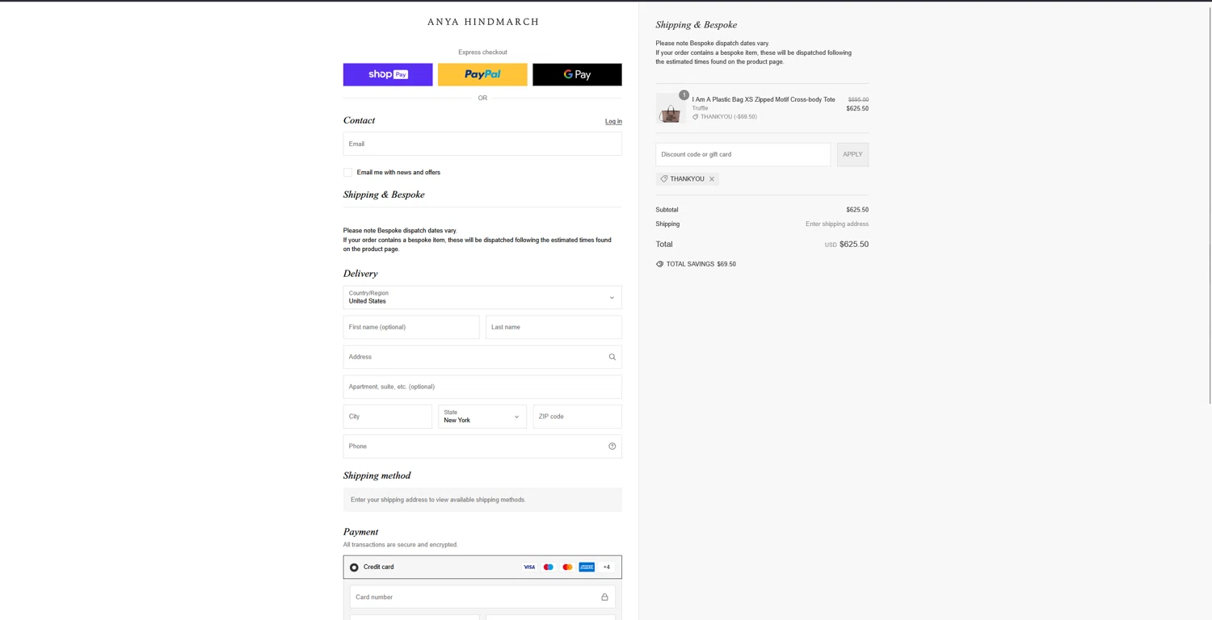Click the struck-through price $695.00
Screen dimensions: 1212x620
(858, 100)
